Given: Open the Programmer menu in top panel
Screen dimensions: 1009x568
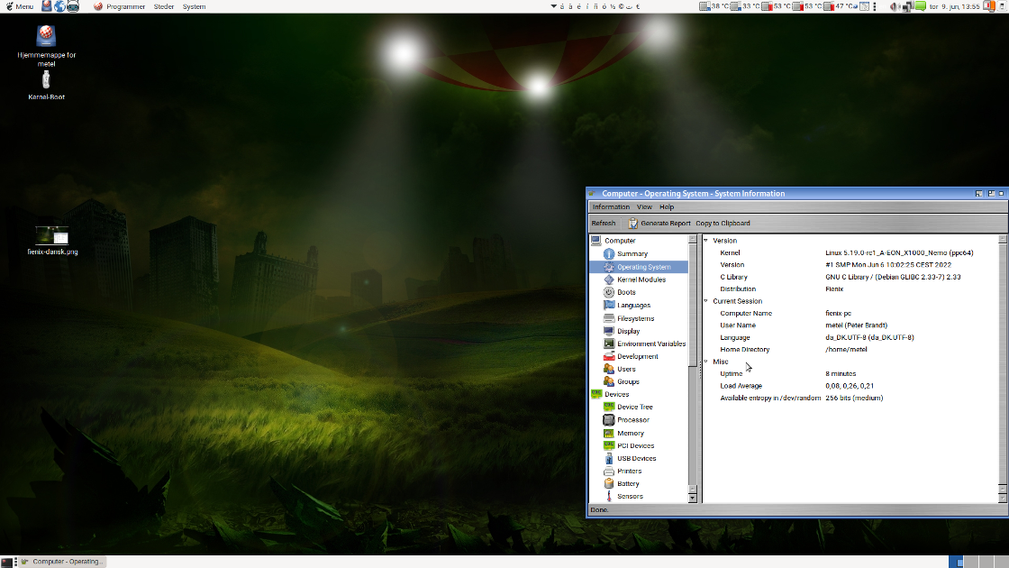Looking at the screenshot, I should 125,6.
